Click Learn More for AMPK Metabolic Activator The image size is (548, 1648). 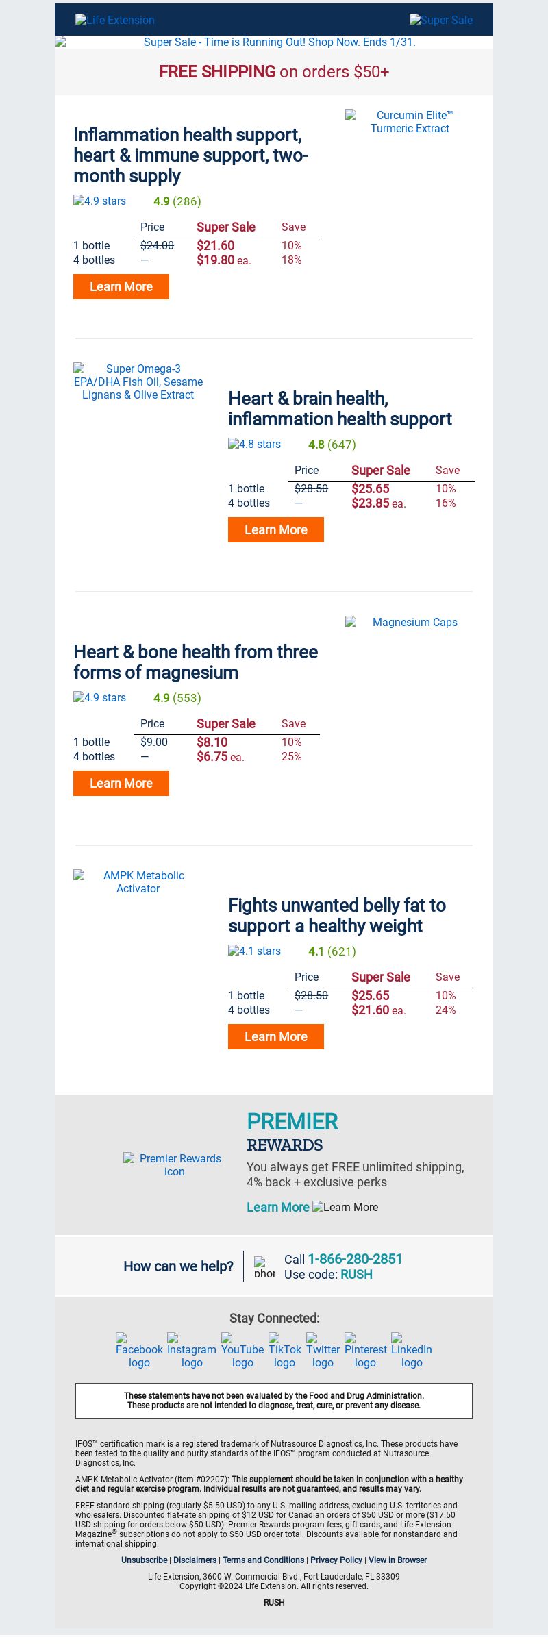(x=276, y=1036)
